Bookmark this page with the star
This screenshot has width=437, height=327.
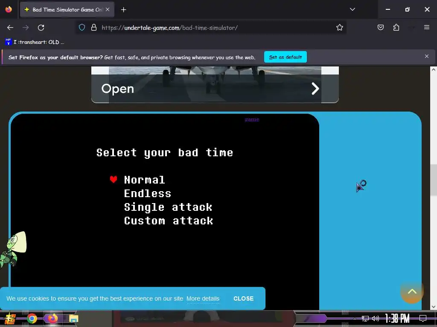click(339, 28)
